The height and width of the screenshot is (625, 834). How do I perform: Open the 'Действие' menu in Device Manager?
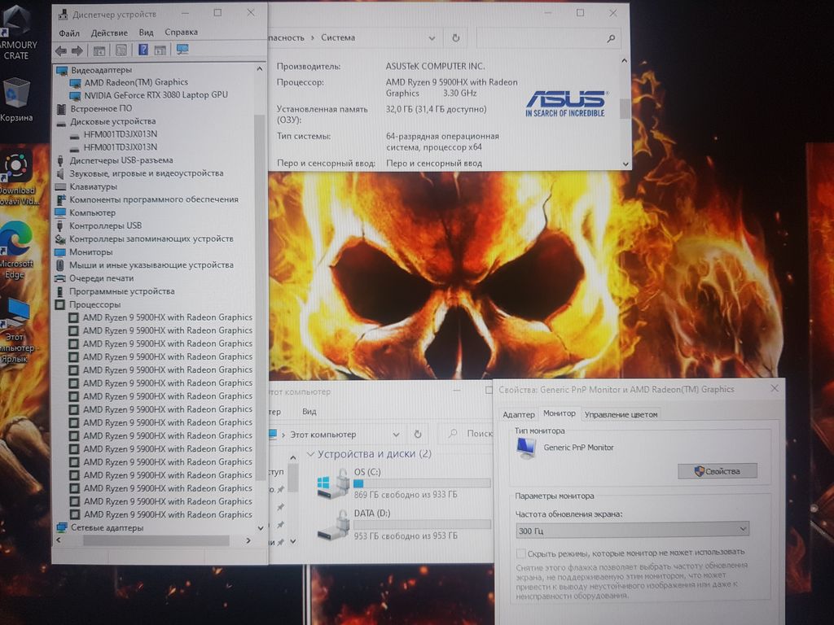108,33
